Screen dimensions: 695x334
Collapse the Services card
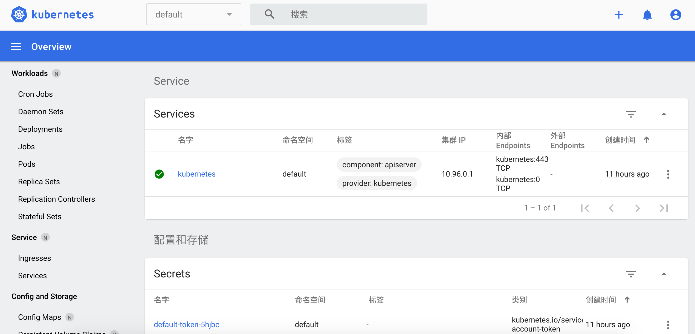pos(664,114)
